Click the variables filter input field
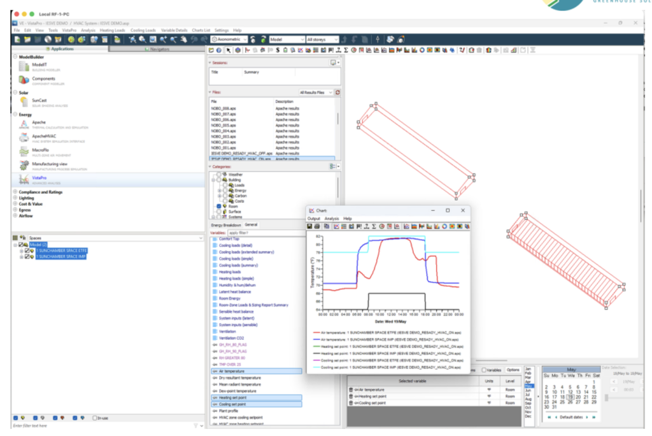 266,233
